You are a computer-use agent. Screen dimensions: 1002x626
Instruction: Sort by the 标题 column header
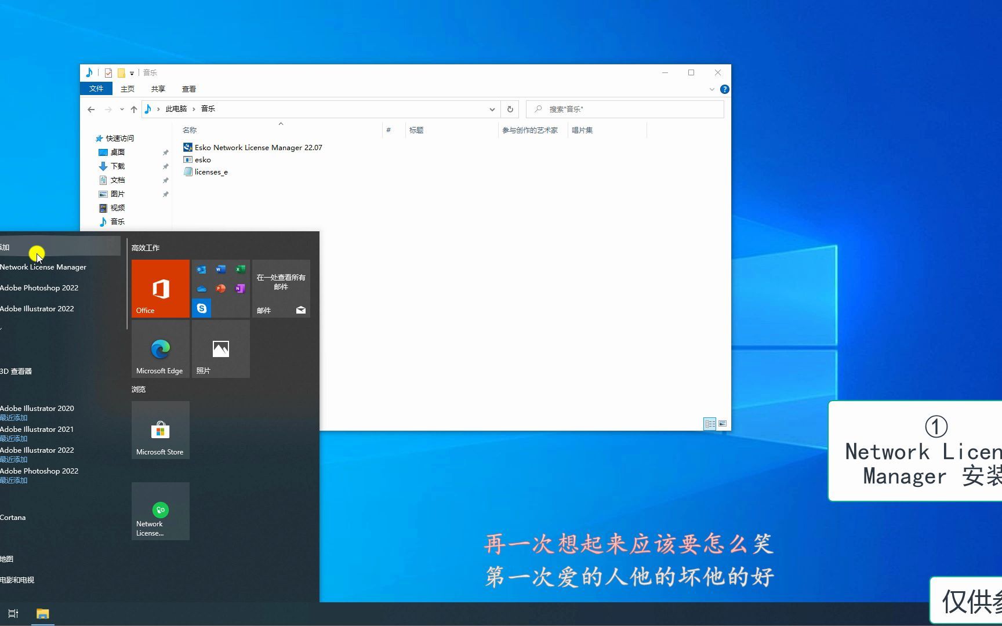tap(451, 130)
